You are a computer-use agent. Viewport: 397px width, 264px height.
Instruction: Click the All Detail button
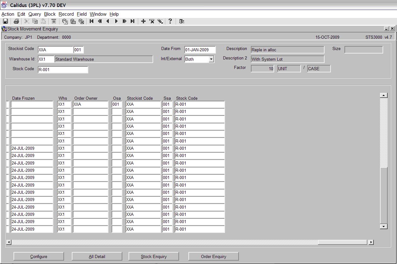97,256
